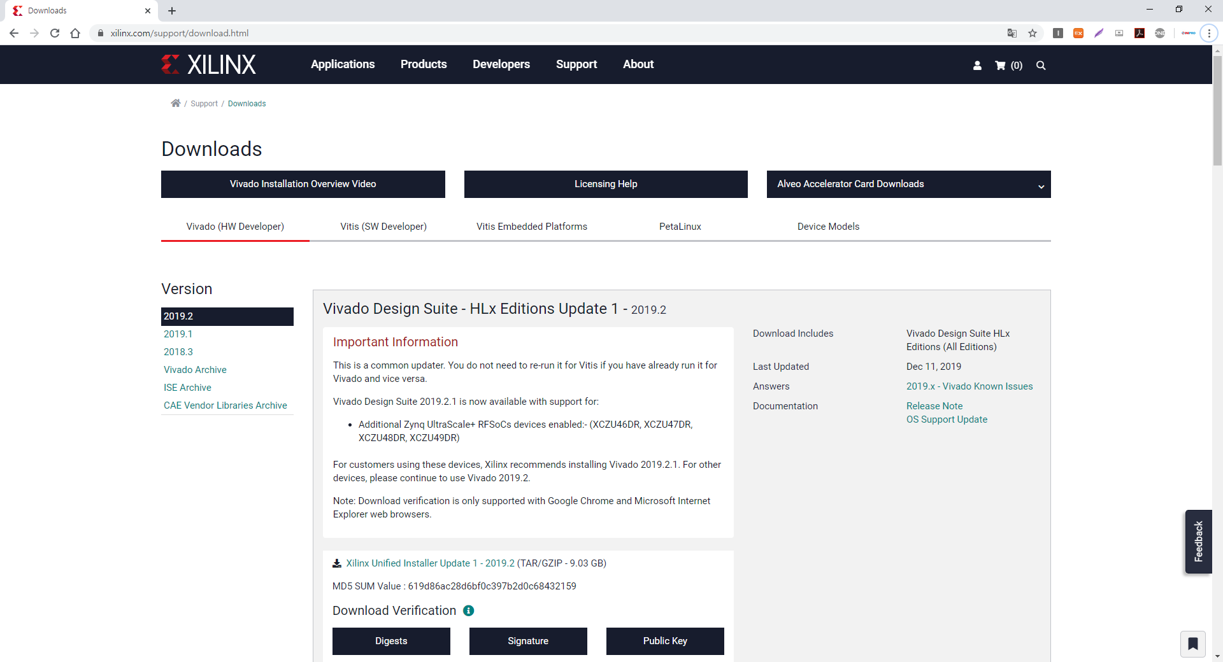Click the address bar URL field
The width and height of the screenshot is (1223, 662).
coord(548,33)
